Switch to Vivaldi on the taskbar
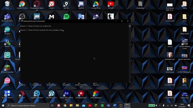 [x=59, y=105]
